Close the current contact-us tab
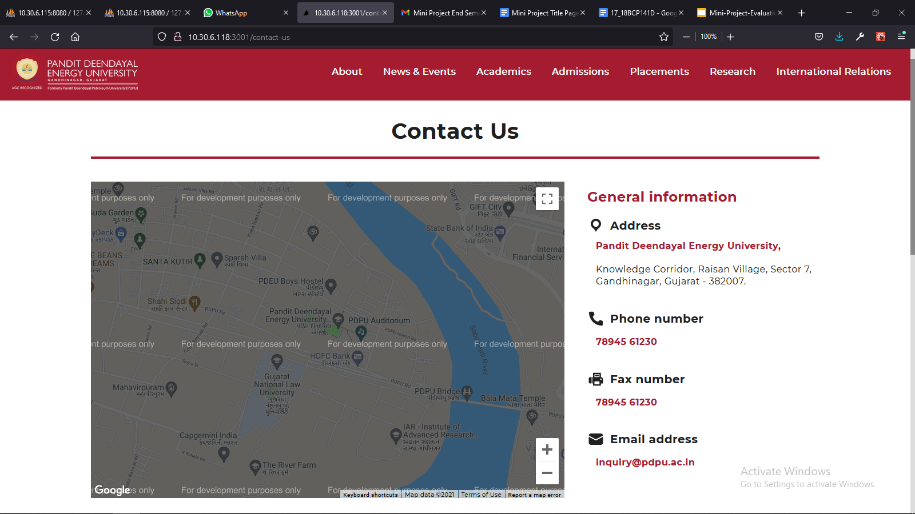915x514 pixels. [385, 13]
